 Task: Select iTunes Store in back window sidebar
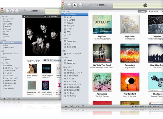pos(11,42)
